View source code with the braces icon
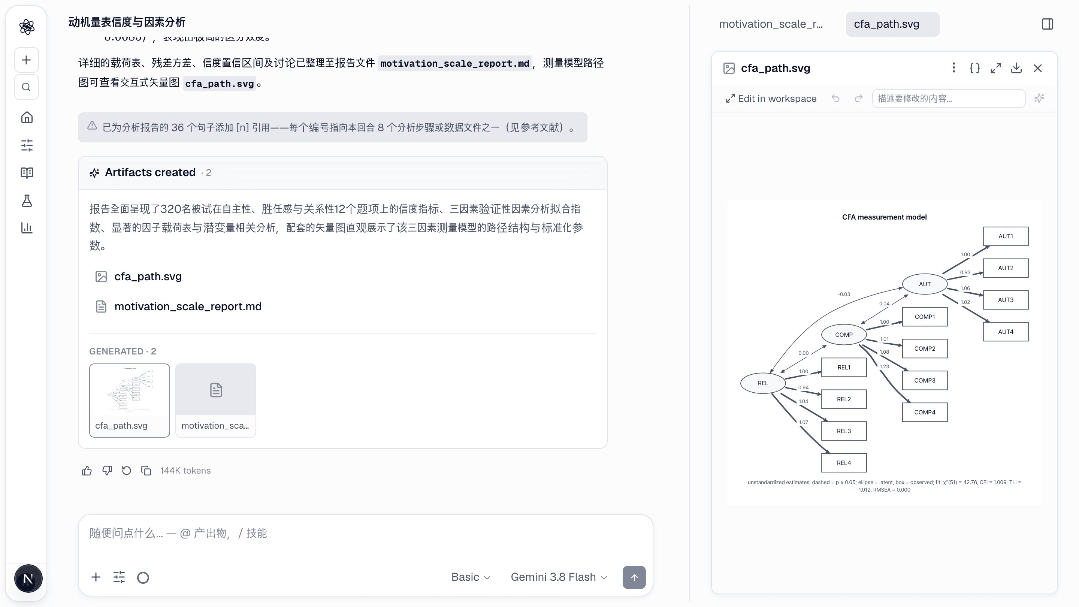This screenshot has width=1079, height=607. [975, 68]
